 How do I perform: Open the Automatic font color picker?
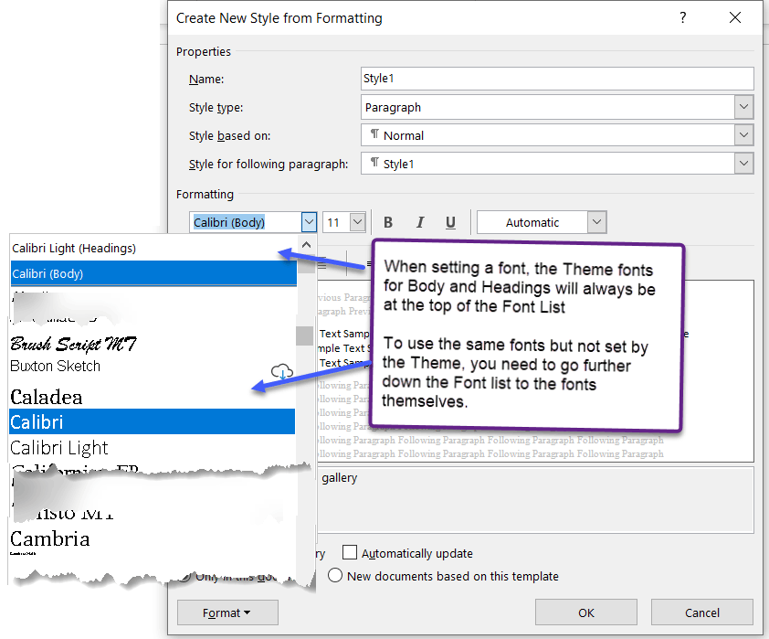596,222
